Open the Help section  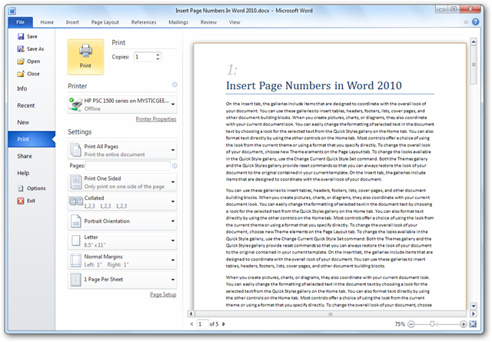(x=32, y=173)
